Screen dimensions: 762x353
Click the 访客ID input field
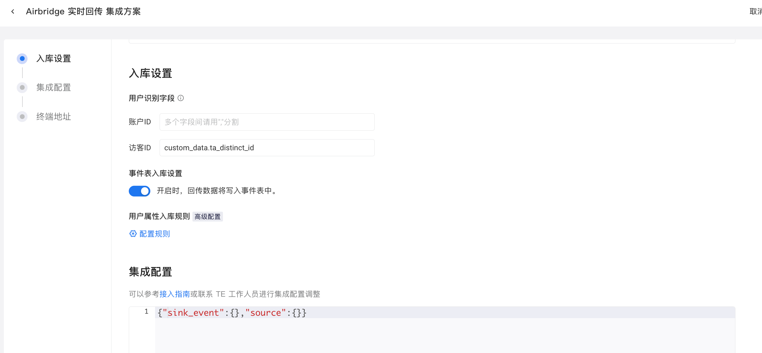267,148
